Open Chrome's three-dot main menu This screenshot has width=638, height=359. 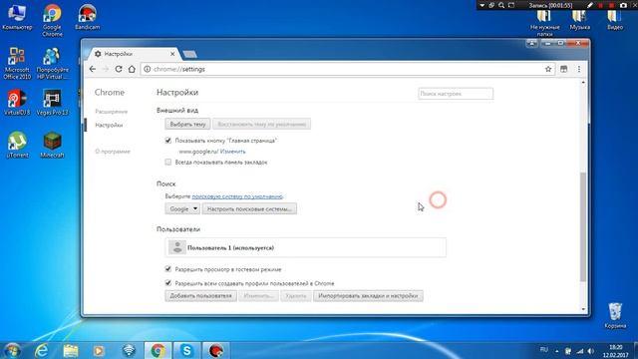[x=579, y=69]
